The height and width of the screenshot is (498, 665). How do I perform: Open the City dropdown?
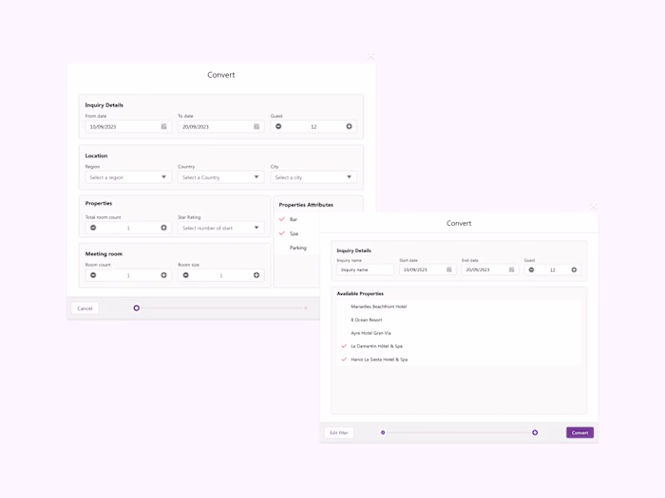313,177
